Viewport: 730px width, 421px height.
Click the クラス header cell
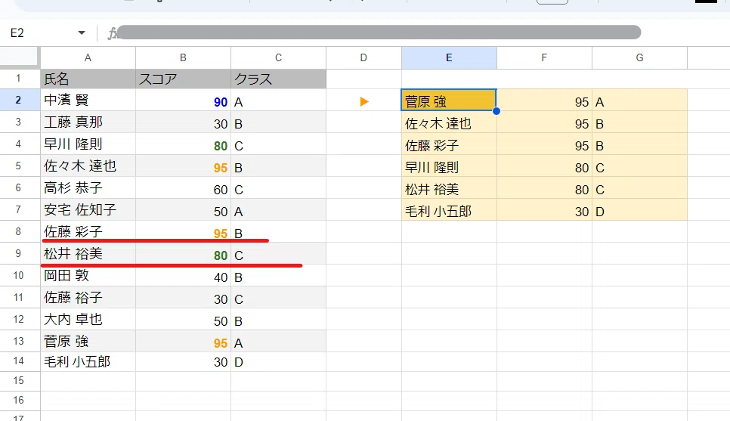point(278,79)
